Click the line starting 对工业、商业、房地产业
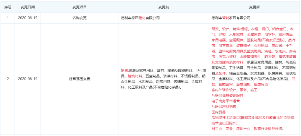 point(248,128)
